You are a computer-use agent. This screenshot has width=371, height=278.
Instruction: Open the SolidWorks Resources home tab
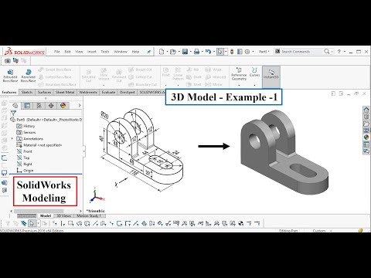366,110
